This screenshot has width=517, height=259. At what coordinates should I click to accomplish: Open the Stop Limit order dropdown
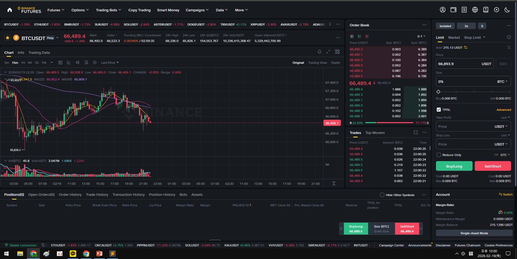(x=475, y=37)
